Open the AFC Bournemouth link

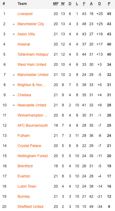point(33,125)
